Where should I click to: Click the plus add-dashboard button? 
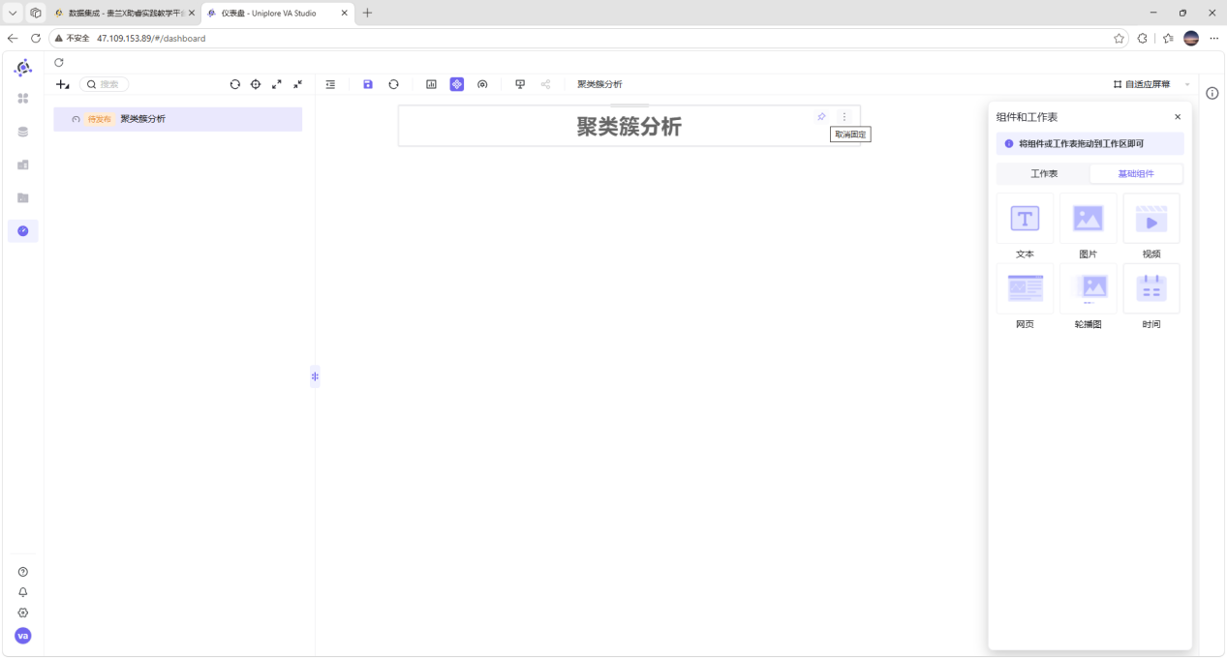[63, 85]
